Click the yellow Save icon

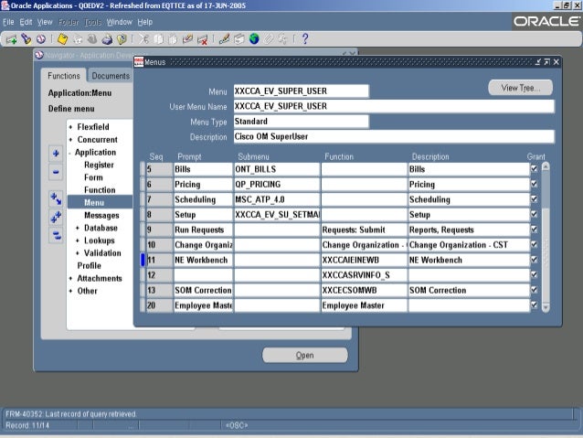[x=62, y=39]
